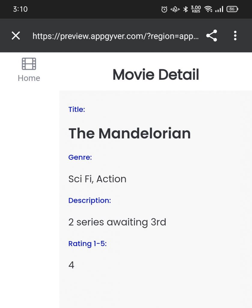Open the share icon in browser bar
Image resolution: width=252 pixels, height=308 pixels.
pyautogui.click(x=211, y=36)
